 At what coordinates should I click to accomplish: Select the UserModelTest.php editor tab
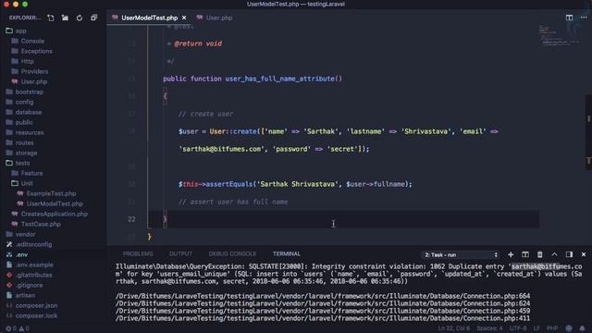[150, 18]
